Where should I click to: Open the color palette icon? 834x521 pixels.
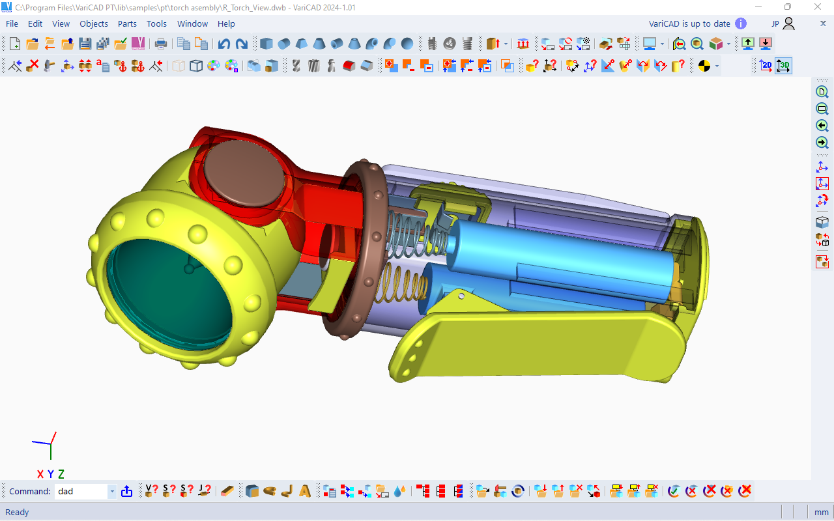pos(213,66)
